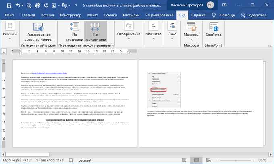Expand the Окно window group
This screenshot has height=164, width=274.
(172, 31)
